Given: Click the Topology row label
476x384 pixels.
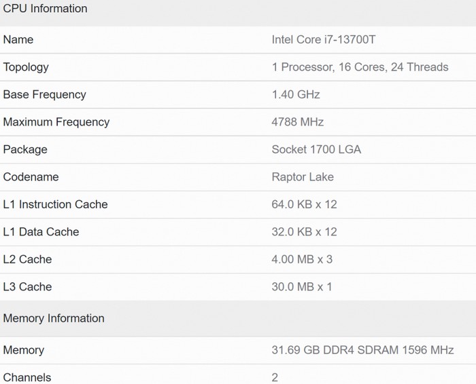Looking at the screenshot, I should coord(26,67).
